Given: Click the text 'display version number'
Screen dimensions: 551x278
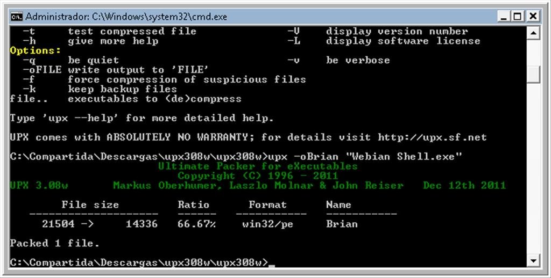Looking at the screenshot, I should 397,31.
